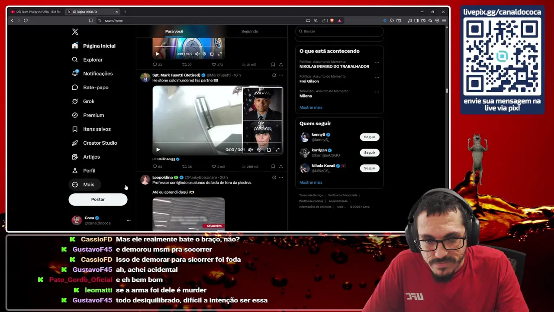Open Notificações in the sidebar

click(92, 74)
